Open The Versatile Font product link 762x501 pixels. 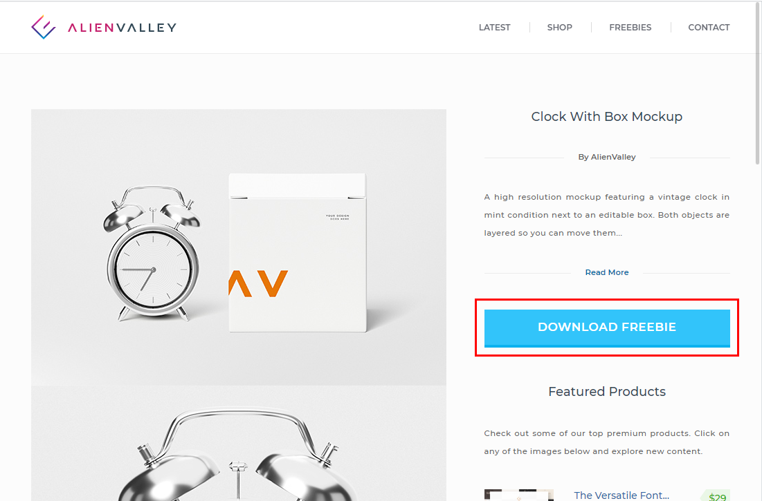[621, 495]
